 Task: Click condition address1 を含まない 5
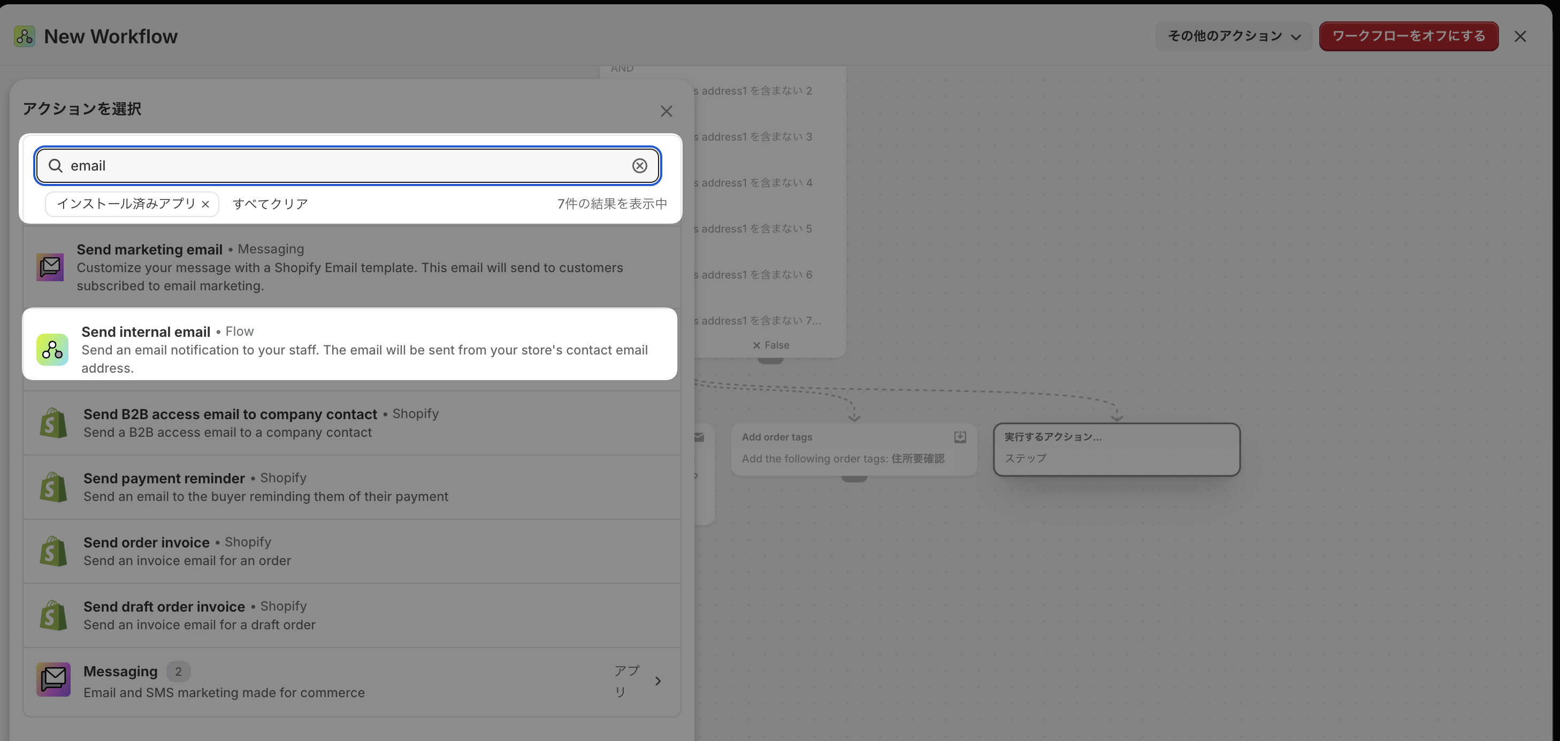[x=753, y=229]
